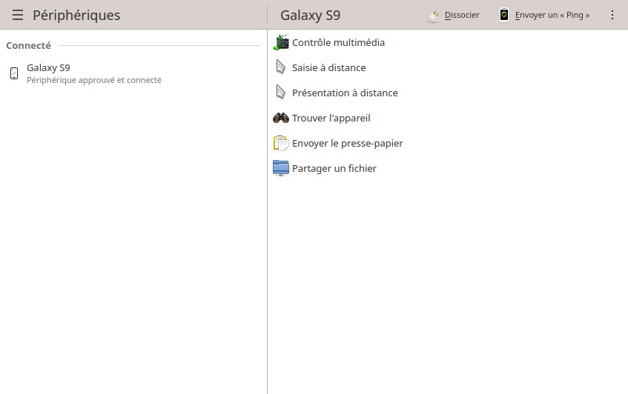Click the Dissocier button label
This screenshot has height=394, width=628.
coord(462,16)
